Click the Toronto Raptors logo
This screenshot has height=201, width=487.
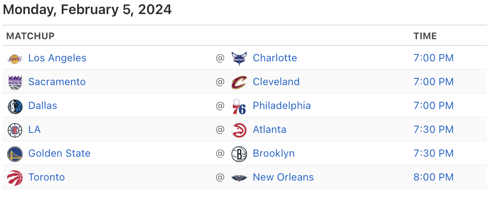coord(15,178)
